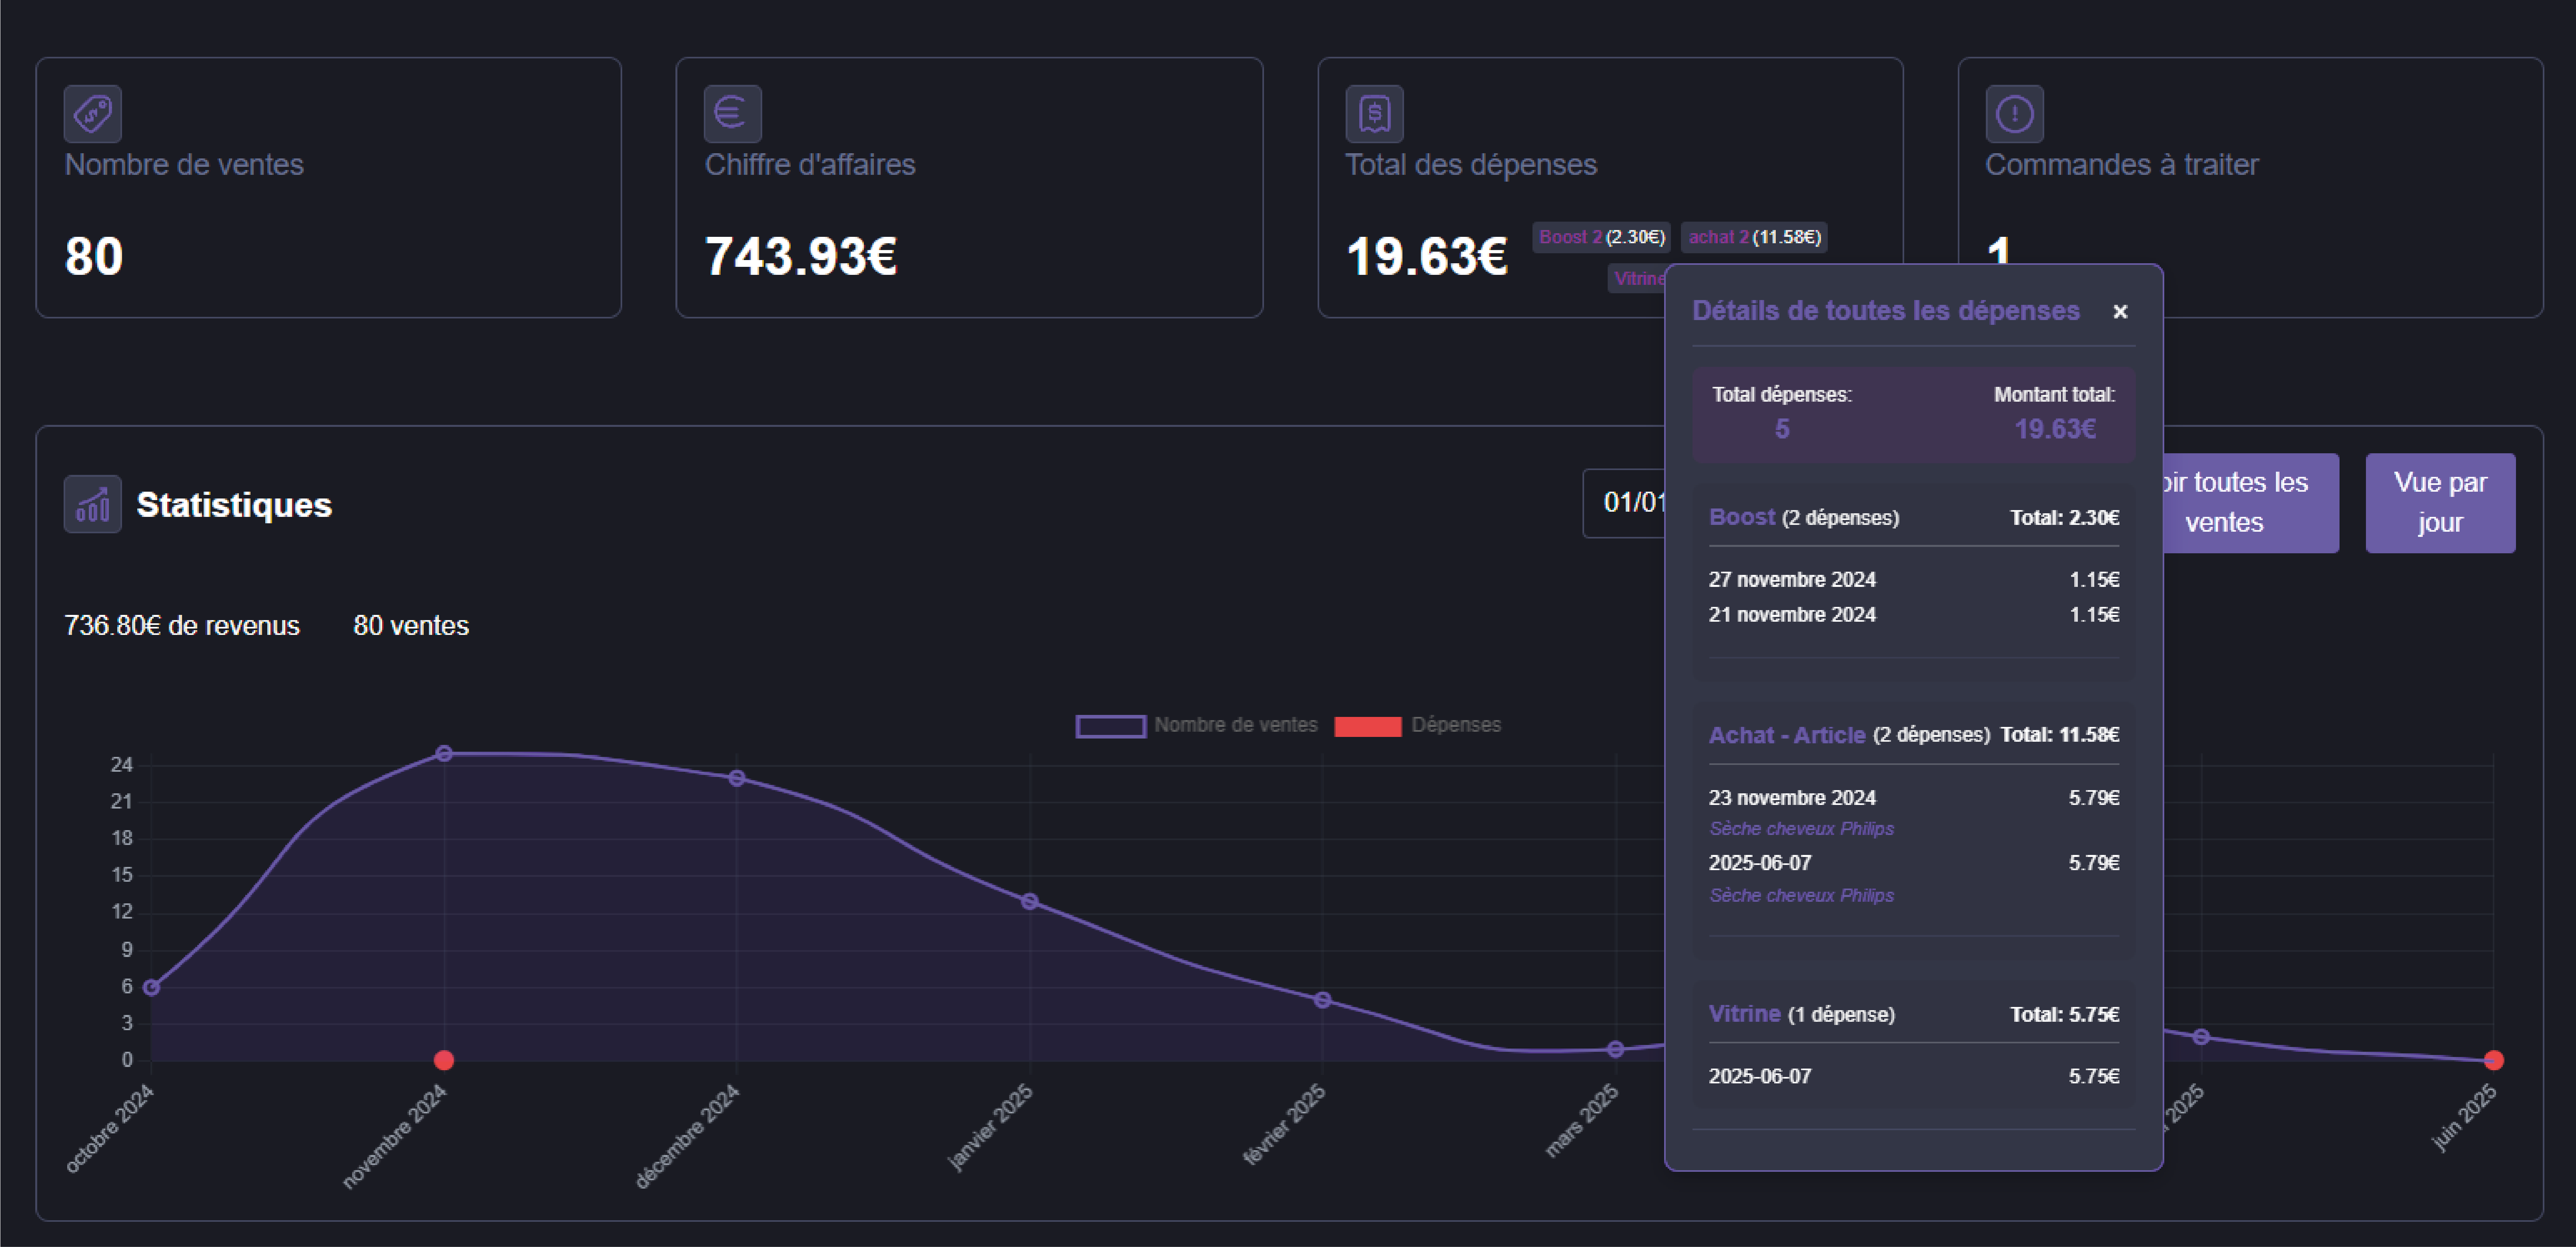This screenshot has width=2576, height=1247.
Task: Click red expense marker at novembre 2024
Action: tap(444, 1060)
